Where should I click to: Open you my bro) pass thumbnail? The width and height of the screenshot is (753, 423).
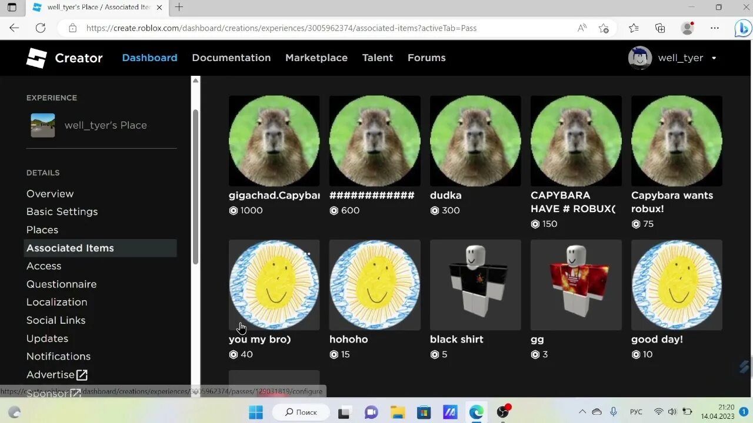click(x=274, y=285)
